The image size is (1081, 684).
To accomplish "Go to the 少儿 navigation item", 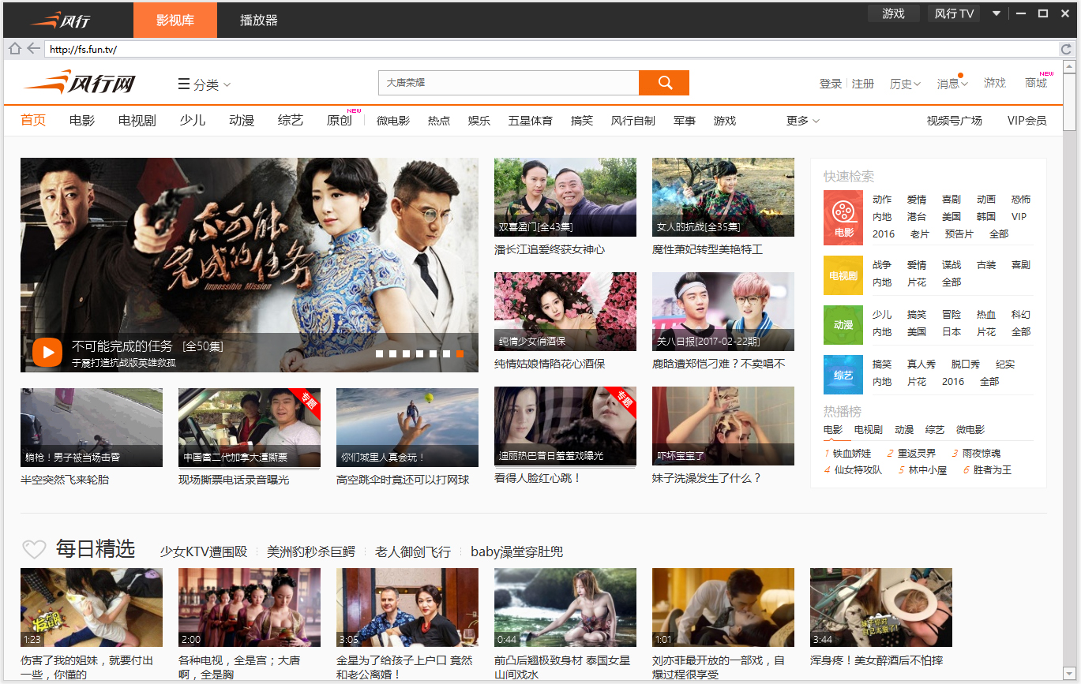I will point(193,121).
